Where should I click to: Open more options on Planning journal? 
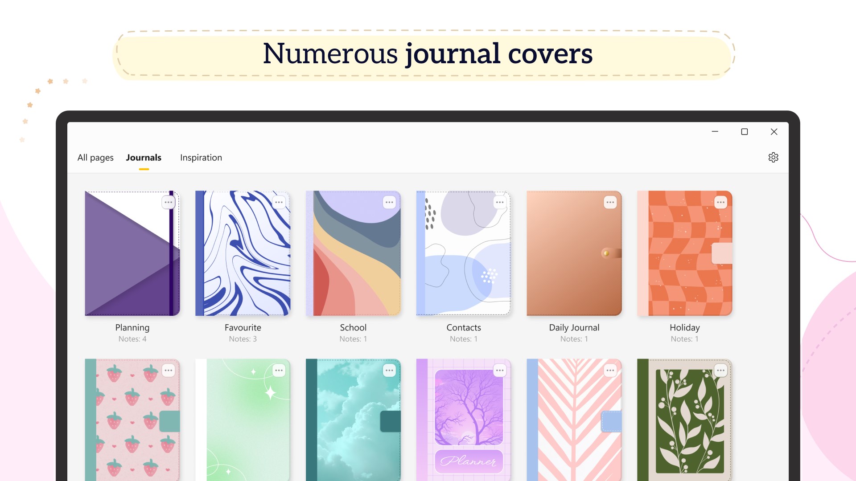[x=168, y=202]
